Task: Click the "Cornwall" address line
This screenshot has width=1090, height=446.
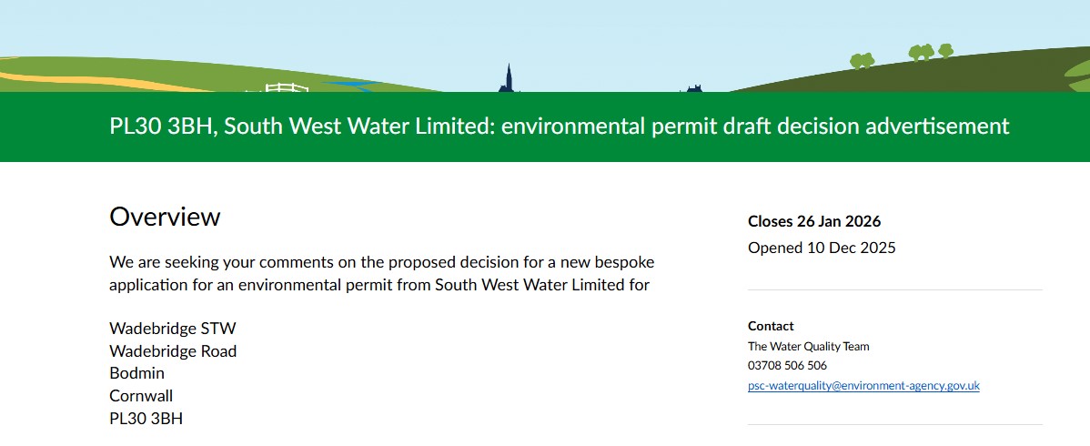Action: click(x=141, y=396)
